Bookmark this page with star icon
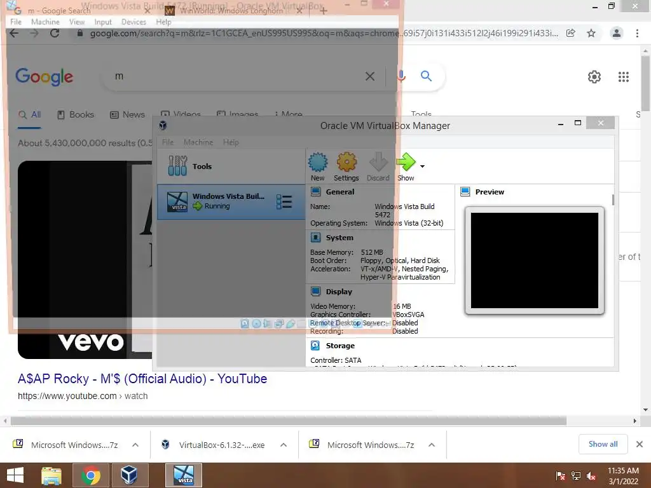This screenshot has width=651, height=488. 591,33
